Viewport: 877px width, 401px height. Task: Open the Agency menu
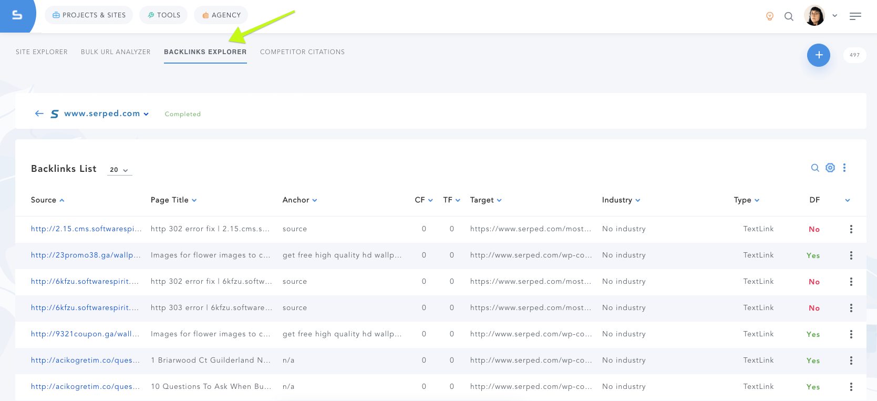pos(221,15)
